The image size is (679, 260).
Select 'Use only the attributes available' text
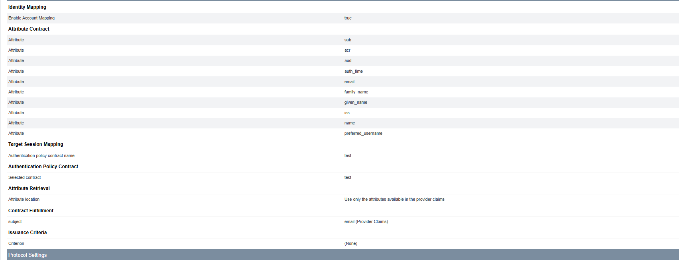pyautogui.click(x=374, y=199)
